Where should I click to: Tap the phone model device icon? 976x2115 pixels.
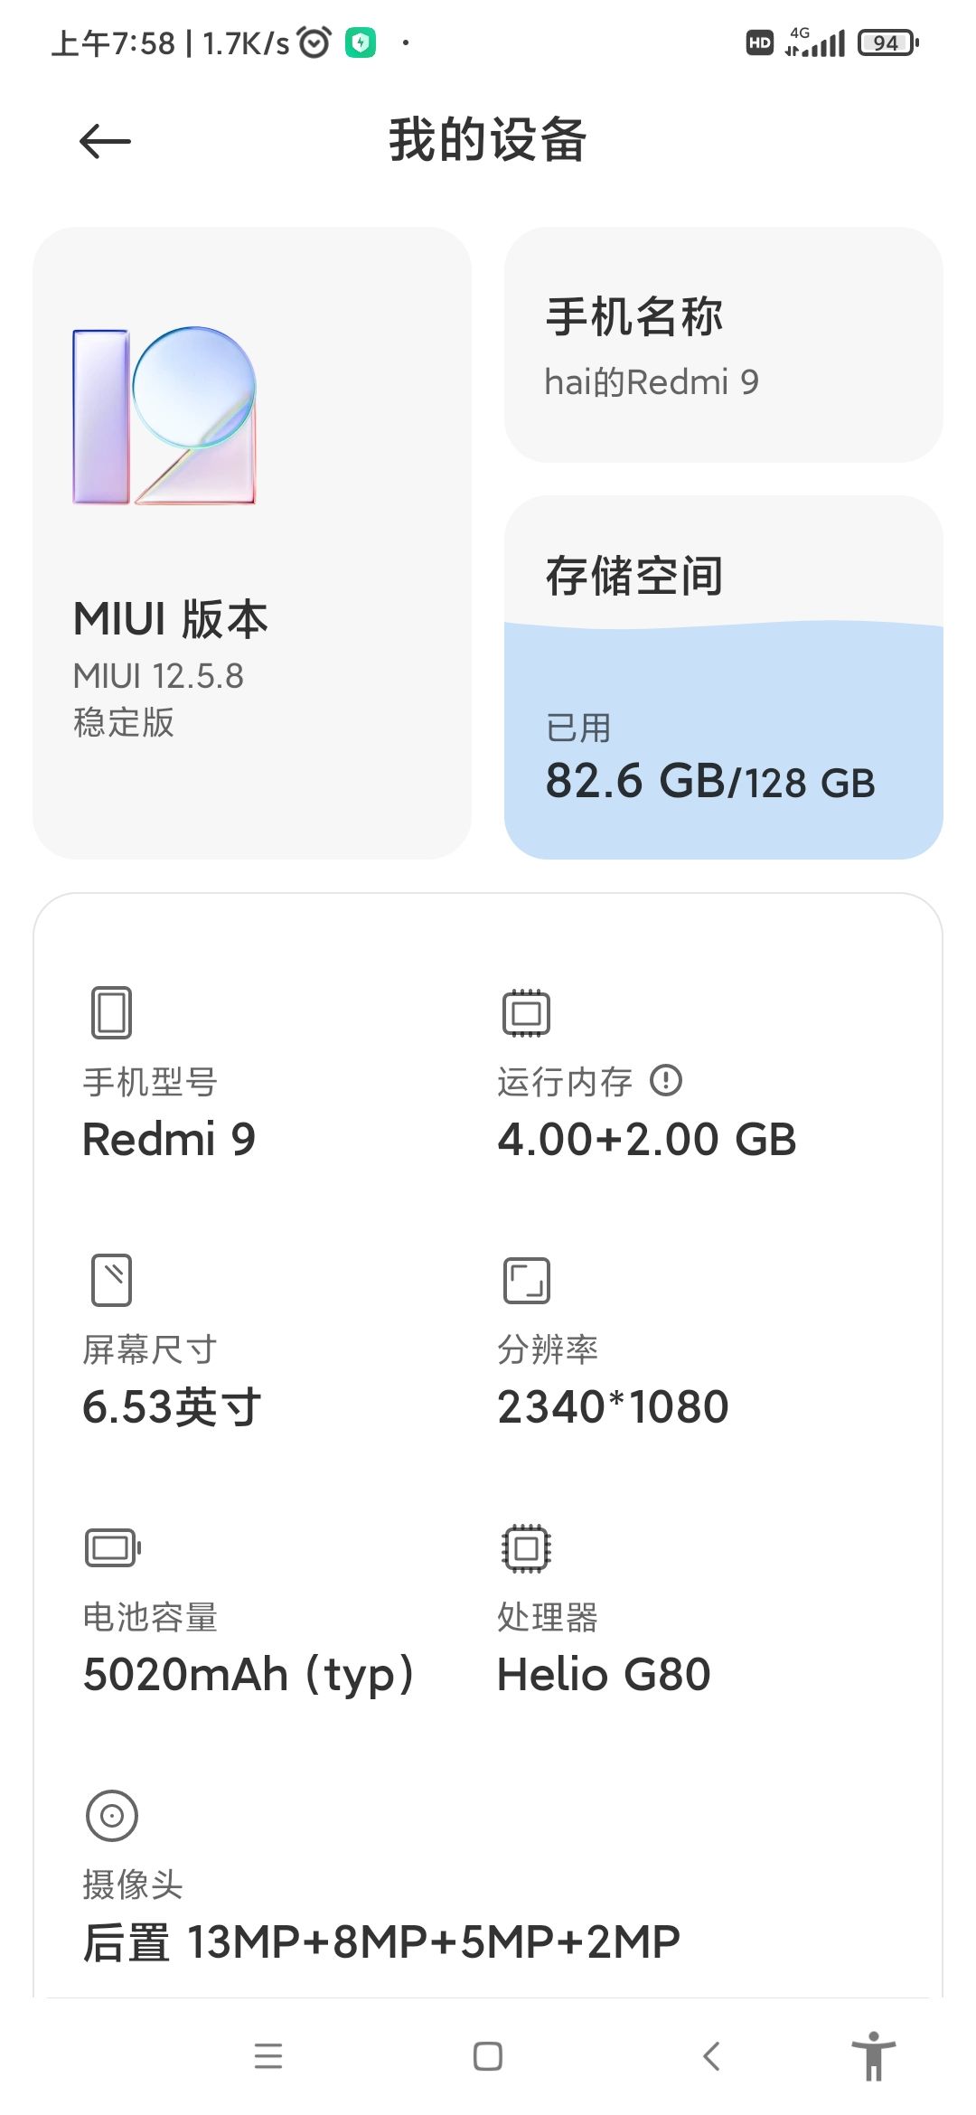[x=112, y=1012]
